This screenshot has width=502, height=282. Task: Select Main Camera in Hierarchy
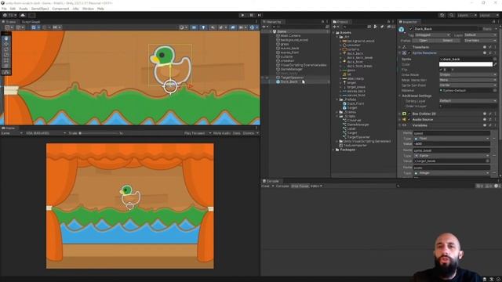290,36
